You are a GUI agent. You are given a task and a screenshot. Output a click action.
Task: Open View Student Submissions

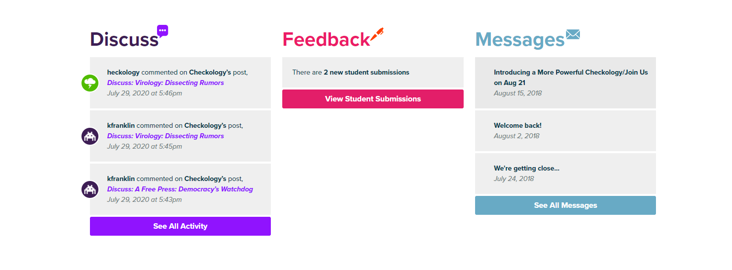click(x=373, y=99)
